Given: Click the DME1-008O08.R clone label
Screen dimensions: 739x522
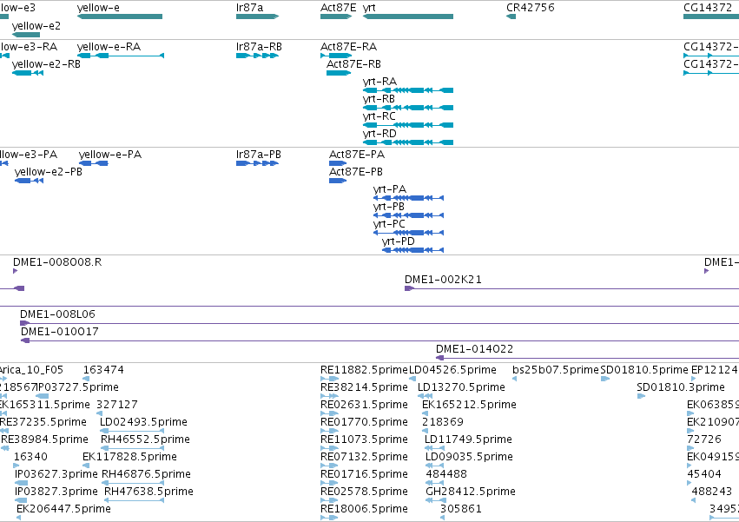Looking at the screenshot, I should 57,262.
